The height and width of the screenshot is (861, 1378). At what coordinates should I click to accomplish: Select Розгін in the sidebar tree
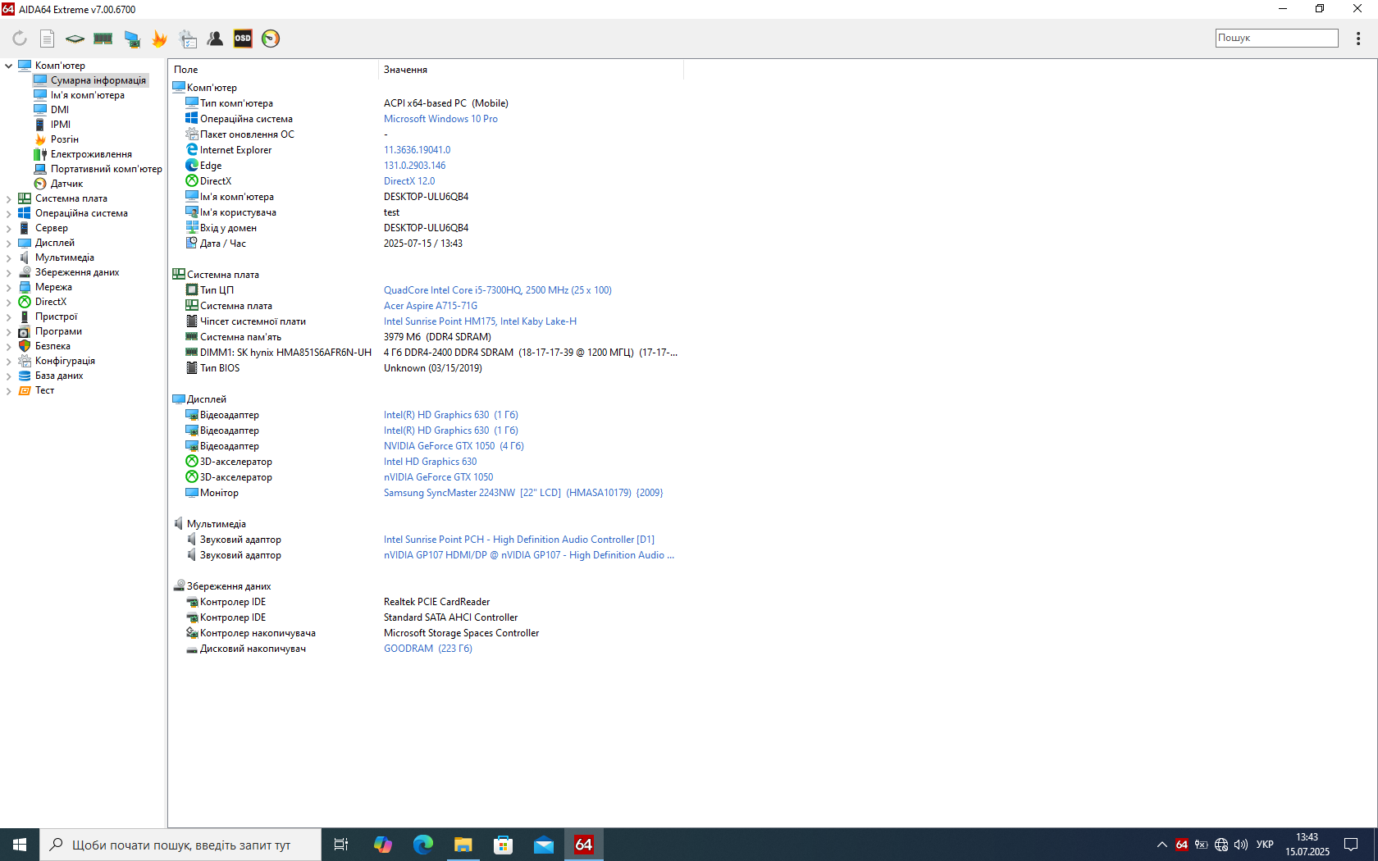tap(64, 139)
